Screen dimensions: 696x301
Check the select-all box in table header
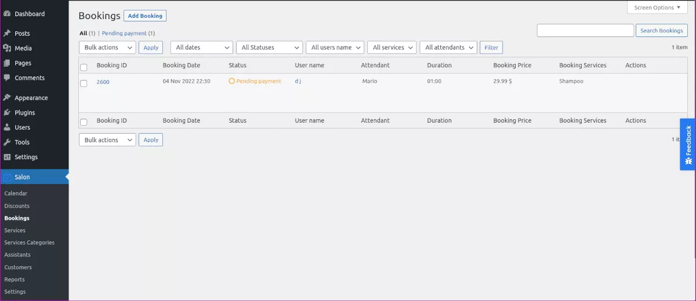point(84,67)
